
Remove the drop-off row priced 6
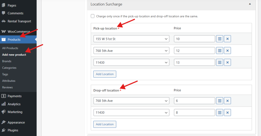click(227, 101)
